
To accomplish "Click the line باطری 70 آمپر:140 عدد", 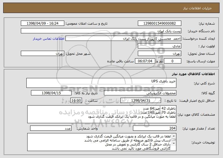I will pos(158,112).
